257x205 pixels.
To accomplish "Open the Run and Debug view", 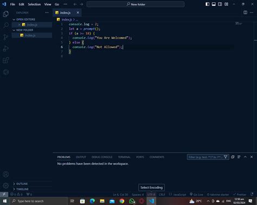I will (x=6, y=49).
